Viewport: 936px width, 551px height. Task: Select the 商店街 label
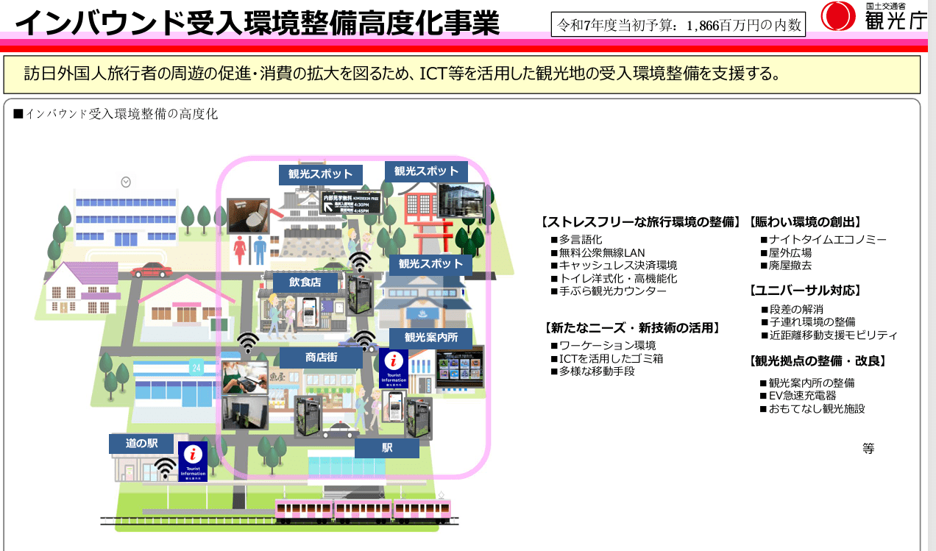tap(321, 358)
